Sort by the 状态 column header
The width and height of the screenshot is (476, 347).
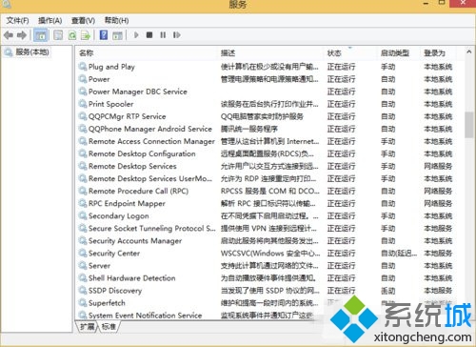click(x=334, y=53)
